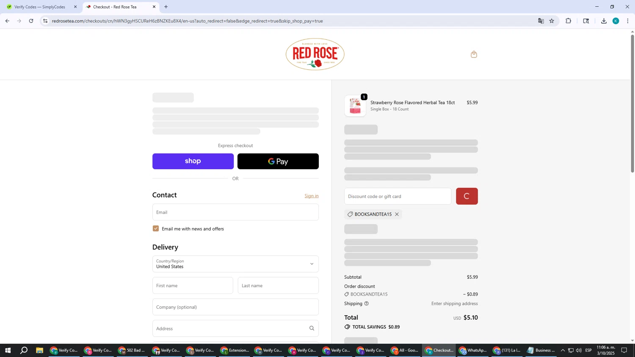This screenshot has height=357, width=635.
Task: Expand the Country/Region dropdown
Action: (x=235, y=264)
